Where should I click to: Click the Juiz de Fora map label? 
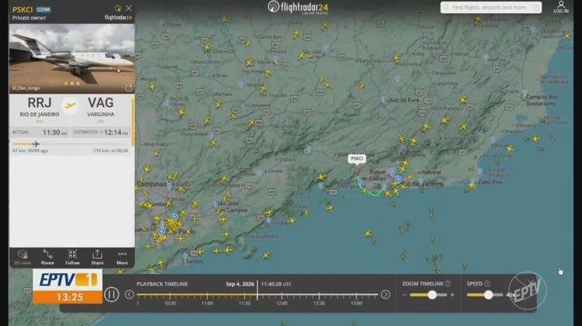tap(403, 100)
